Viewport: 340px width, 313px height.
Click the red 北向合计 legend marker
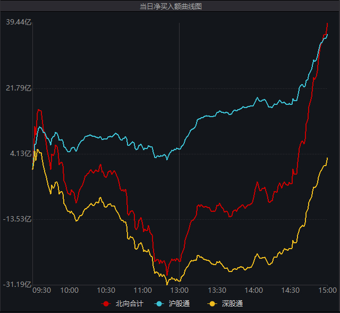click(106, 303)
